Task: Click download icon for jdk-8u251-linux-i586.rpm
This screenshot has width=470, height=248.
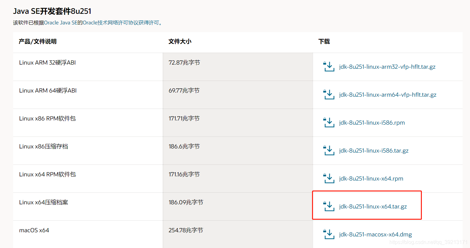Action: (x=329, y=122)
